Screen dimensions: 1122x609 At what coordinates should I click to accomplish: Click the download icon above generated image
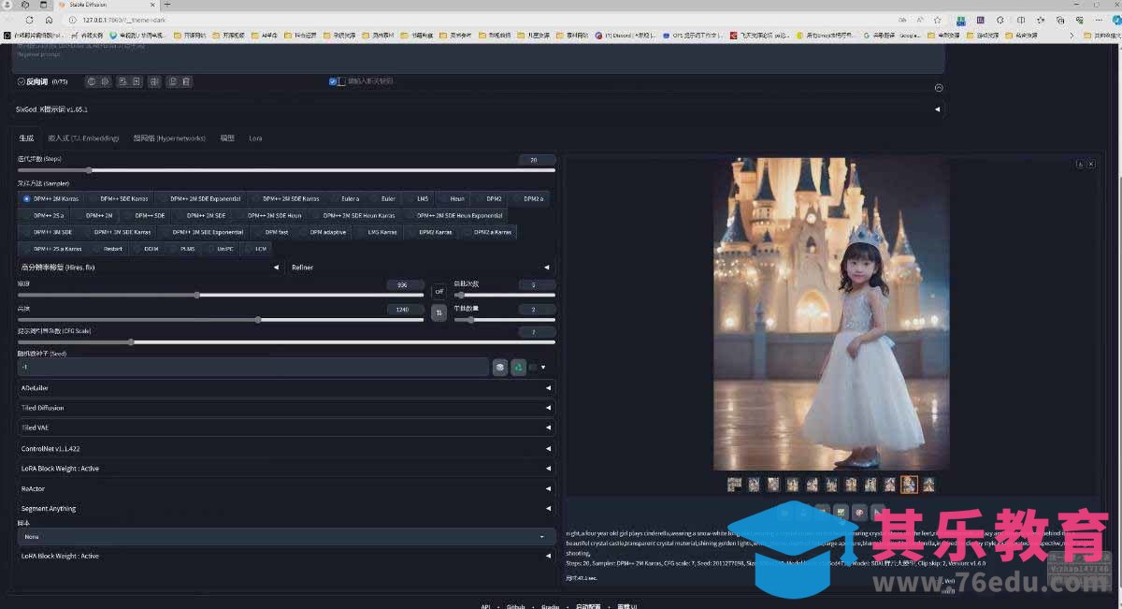(1080, 164)
